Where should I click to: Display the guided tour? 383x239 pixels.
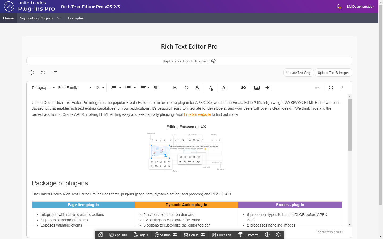[189, 61]
